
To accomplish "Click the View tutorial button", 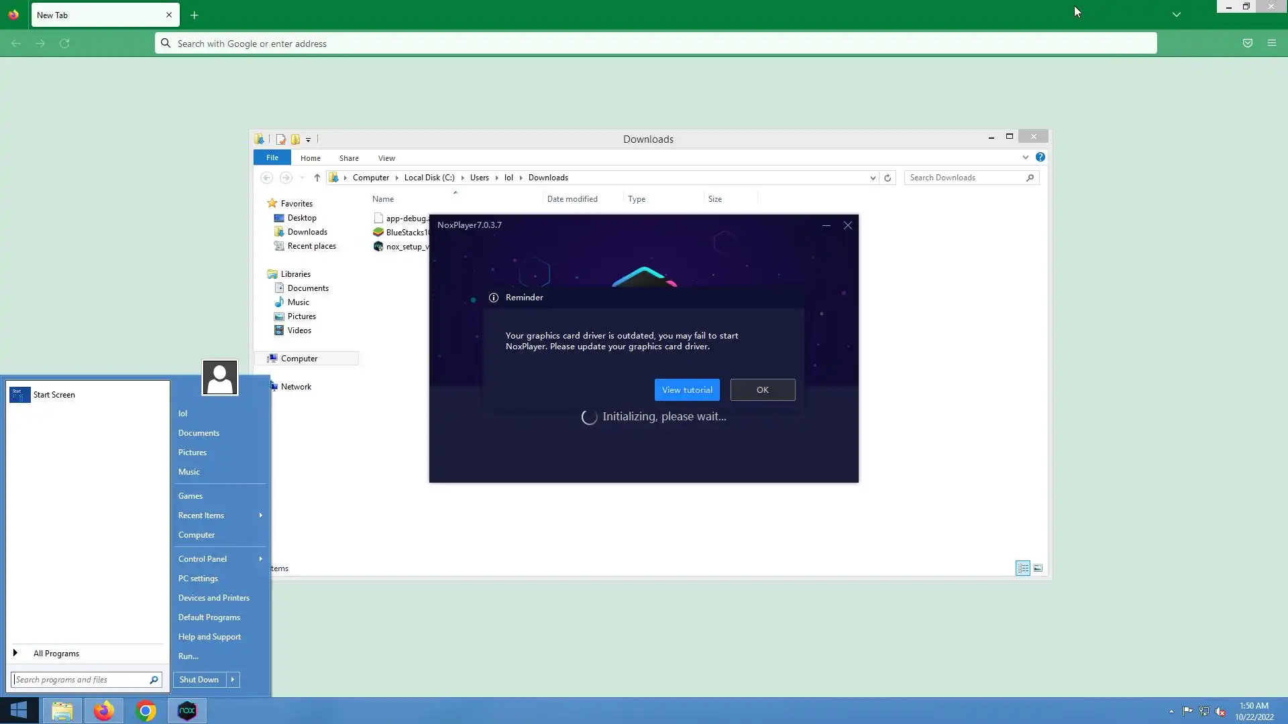I will click(686, 389).
